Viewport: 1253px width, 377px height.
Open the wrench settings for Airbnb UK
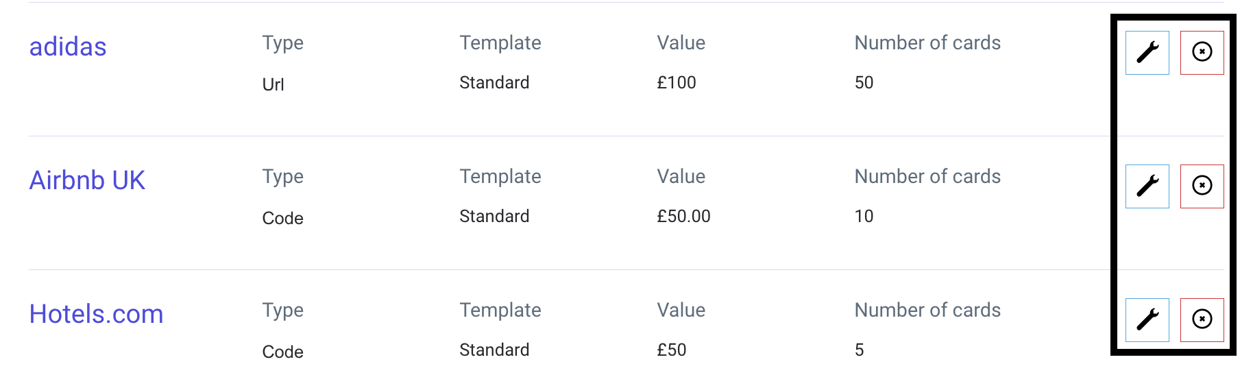pos(1147,186)
